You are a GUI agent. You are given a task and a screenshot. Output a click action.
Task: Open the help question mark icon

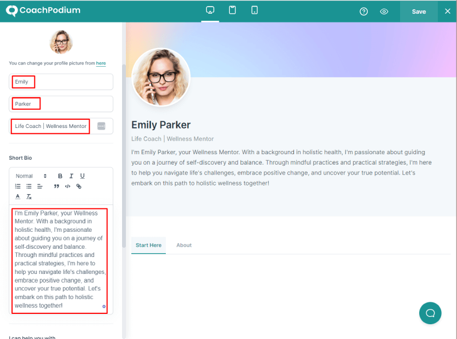click(363, 11)
